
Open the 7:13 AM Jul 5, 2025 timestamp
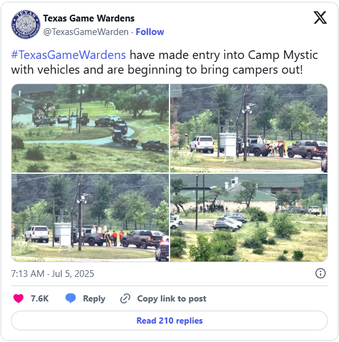point(53,273)
